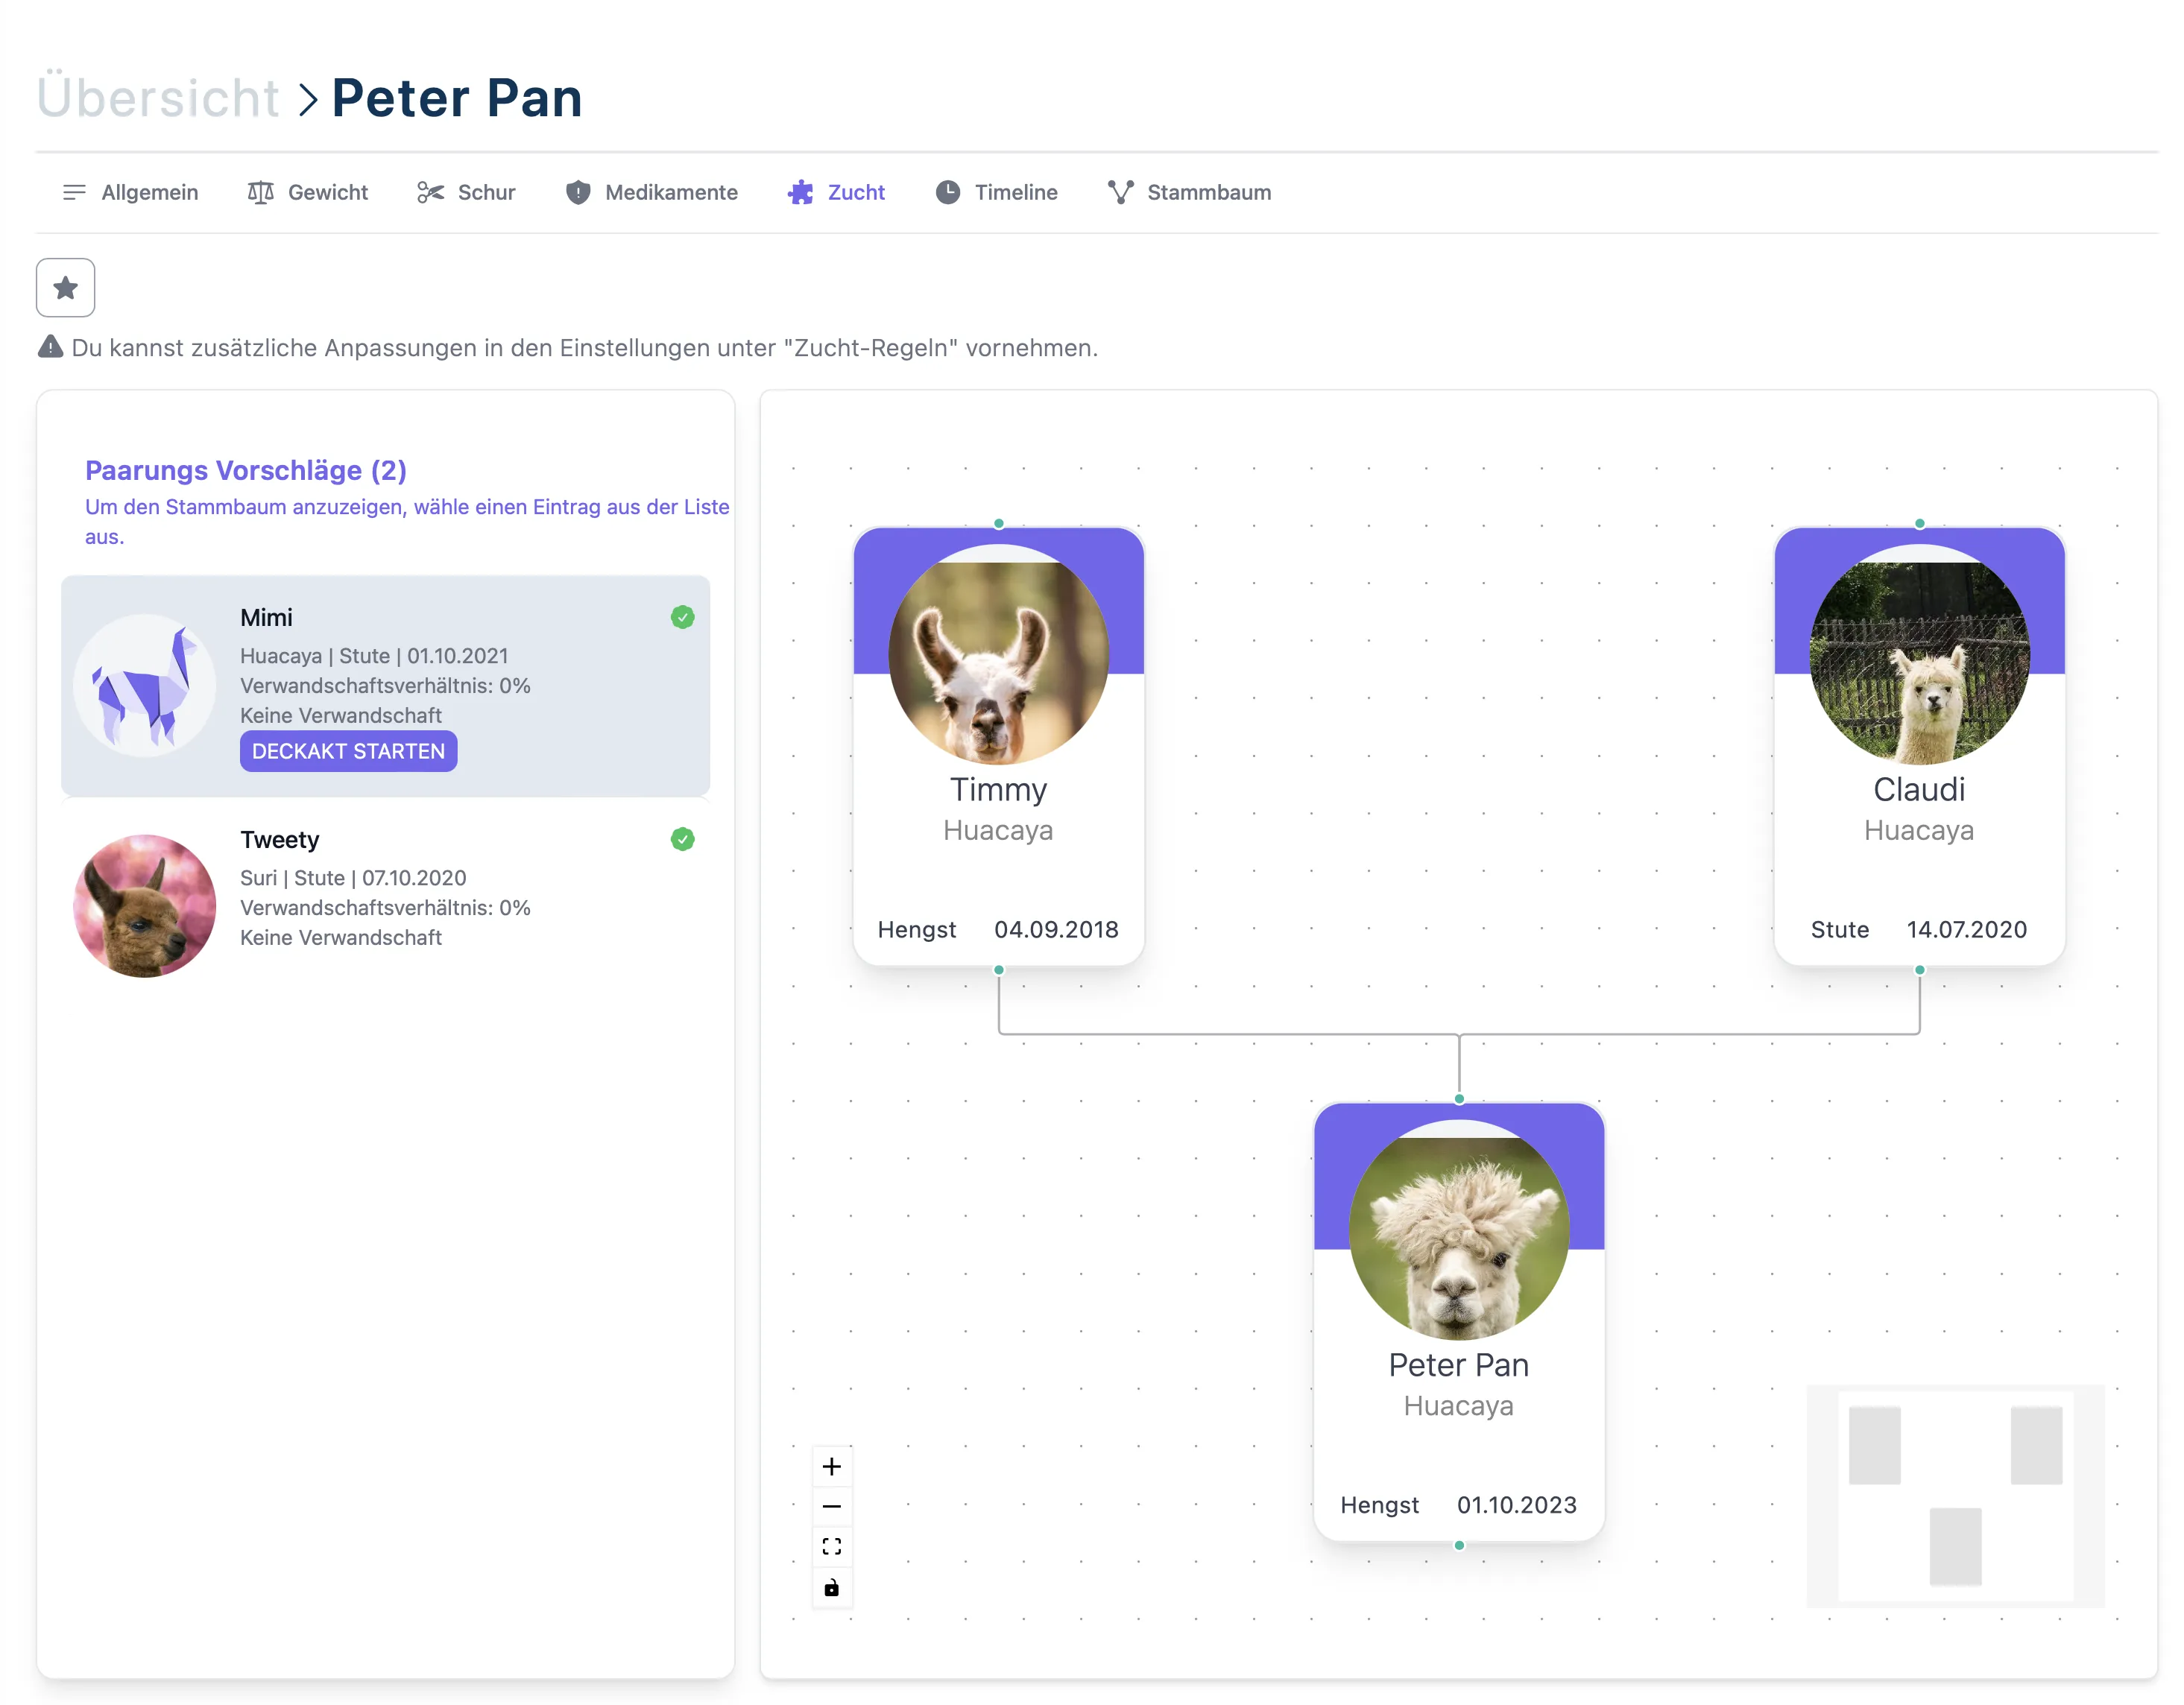Zoom in on the pedigree canvas
2184x1705 pixels.
click(831, 1466)
